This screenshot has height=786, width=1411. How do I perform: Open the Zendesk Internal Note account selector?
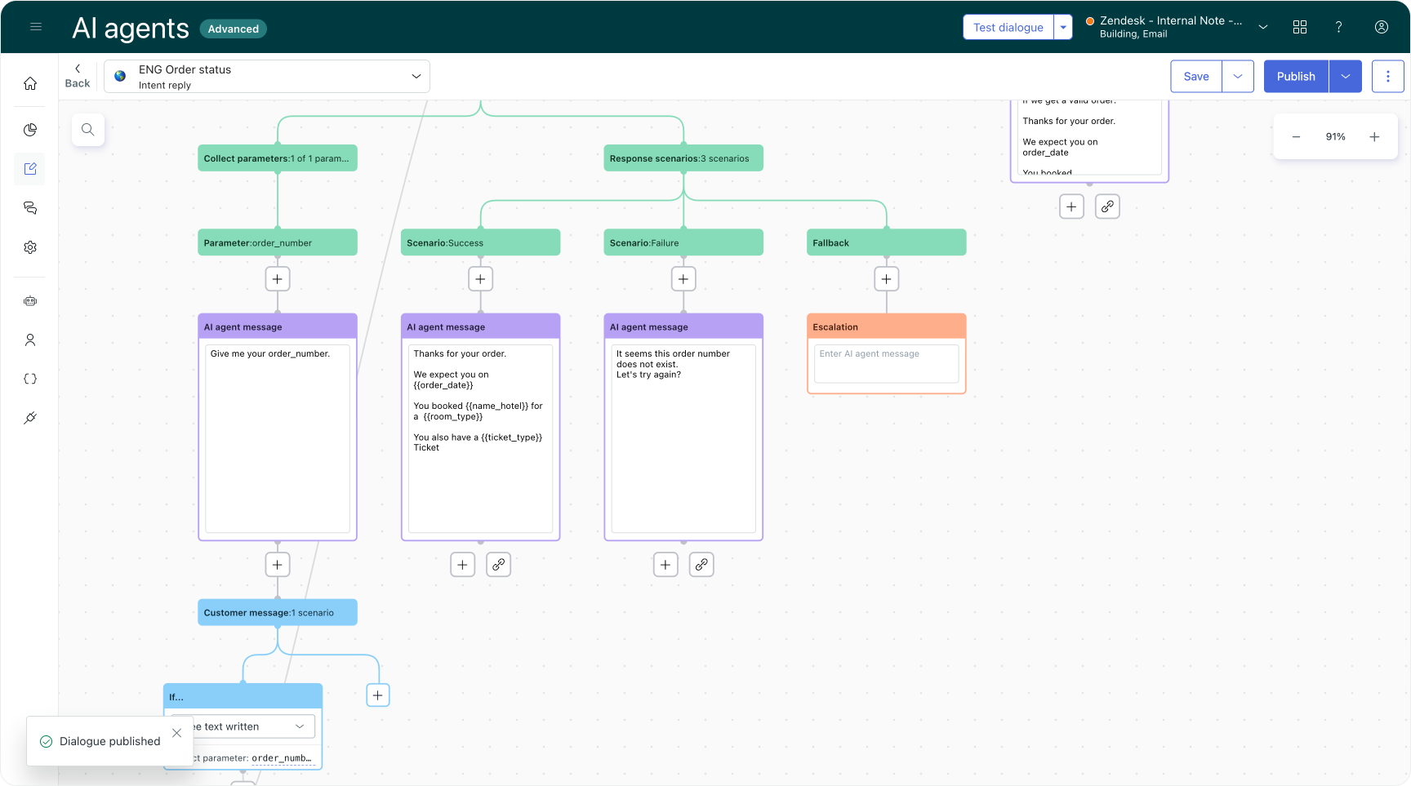pyautogui.click(x=1177, y=27)
